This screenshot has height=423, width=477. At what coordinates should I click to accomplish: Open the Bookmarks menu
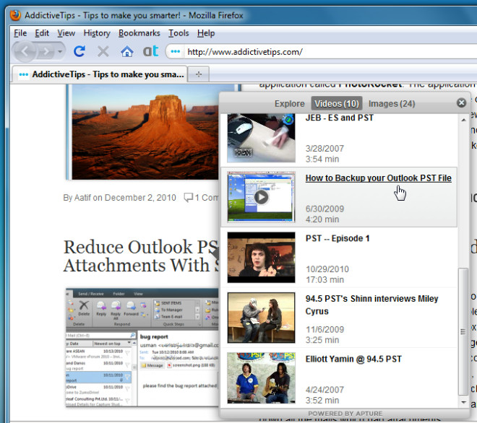(x=139, y=33)
